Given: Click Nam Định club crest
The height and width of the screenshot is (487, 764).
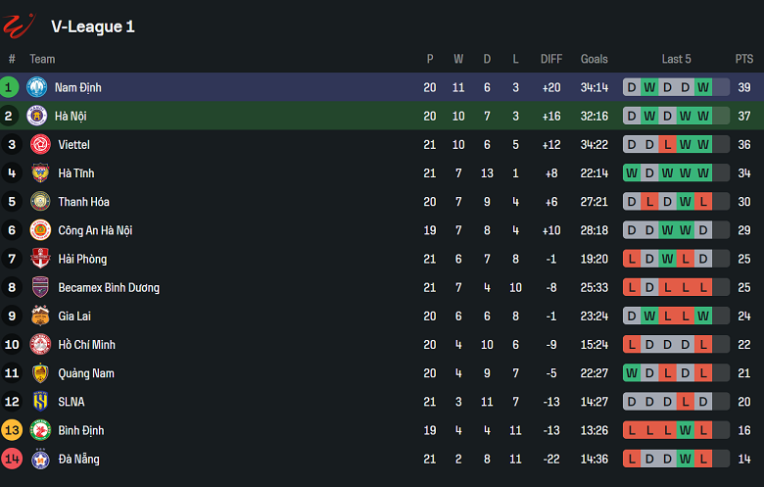Looking at the screenshot, I should tap(37, 87).
